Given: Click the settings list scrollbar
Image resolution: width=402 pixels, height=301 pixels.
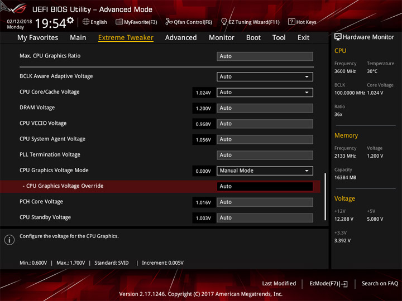Looking at the screenshot, I should (326, 197).
